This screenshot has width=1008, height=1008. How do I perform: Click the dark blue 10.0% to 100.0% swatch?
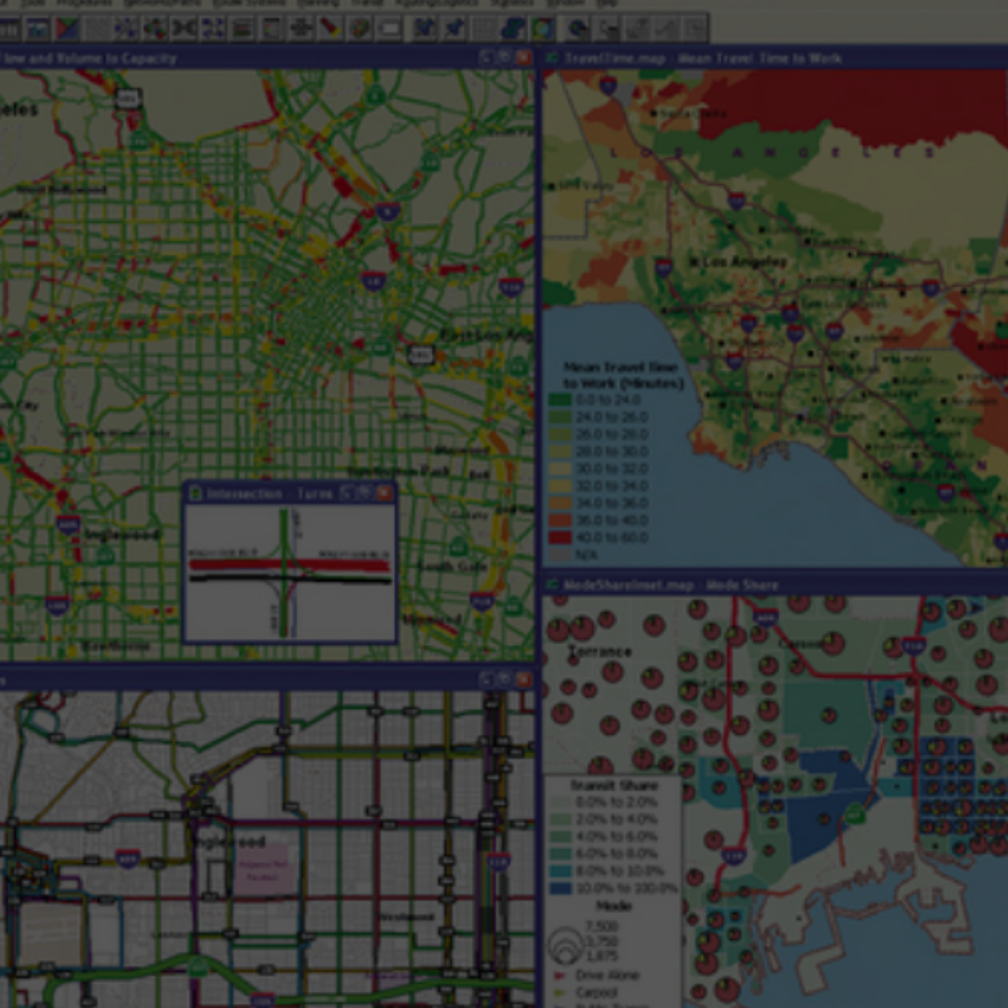560,888
